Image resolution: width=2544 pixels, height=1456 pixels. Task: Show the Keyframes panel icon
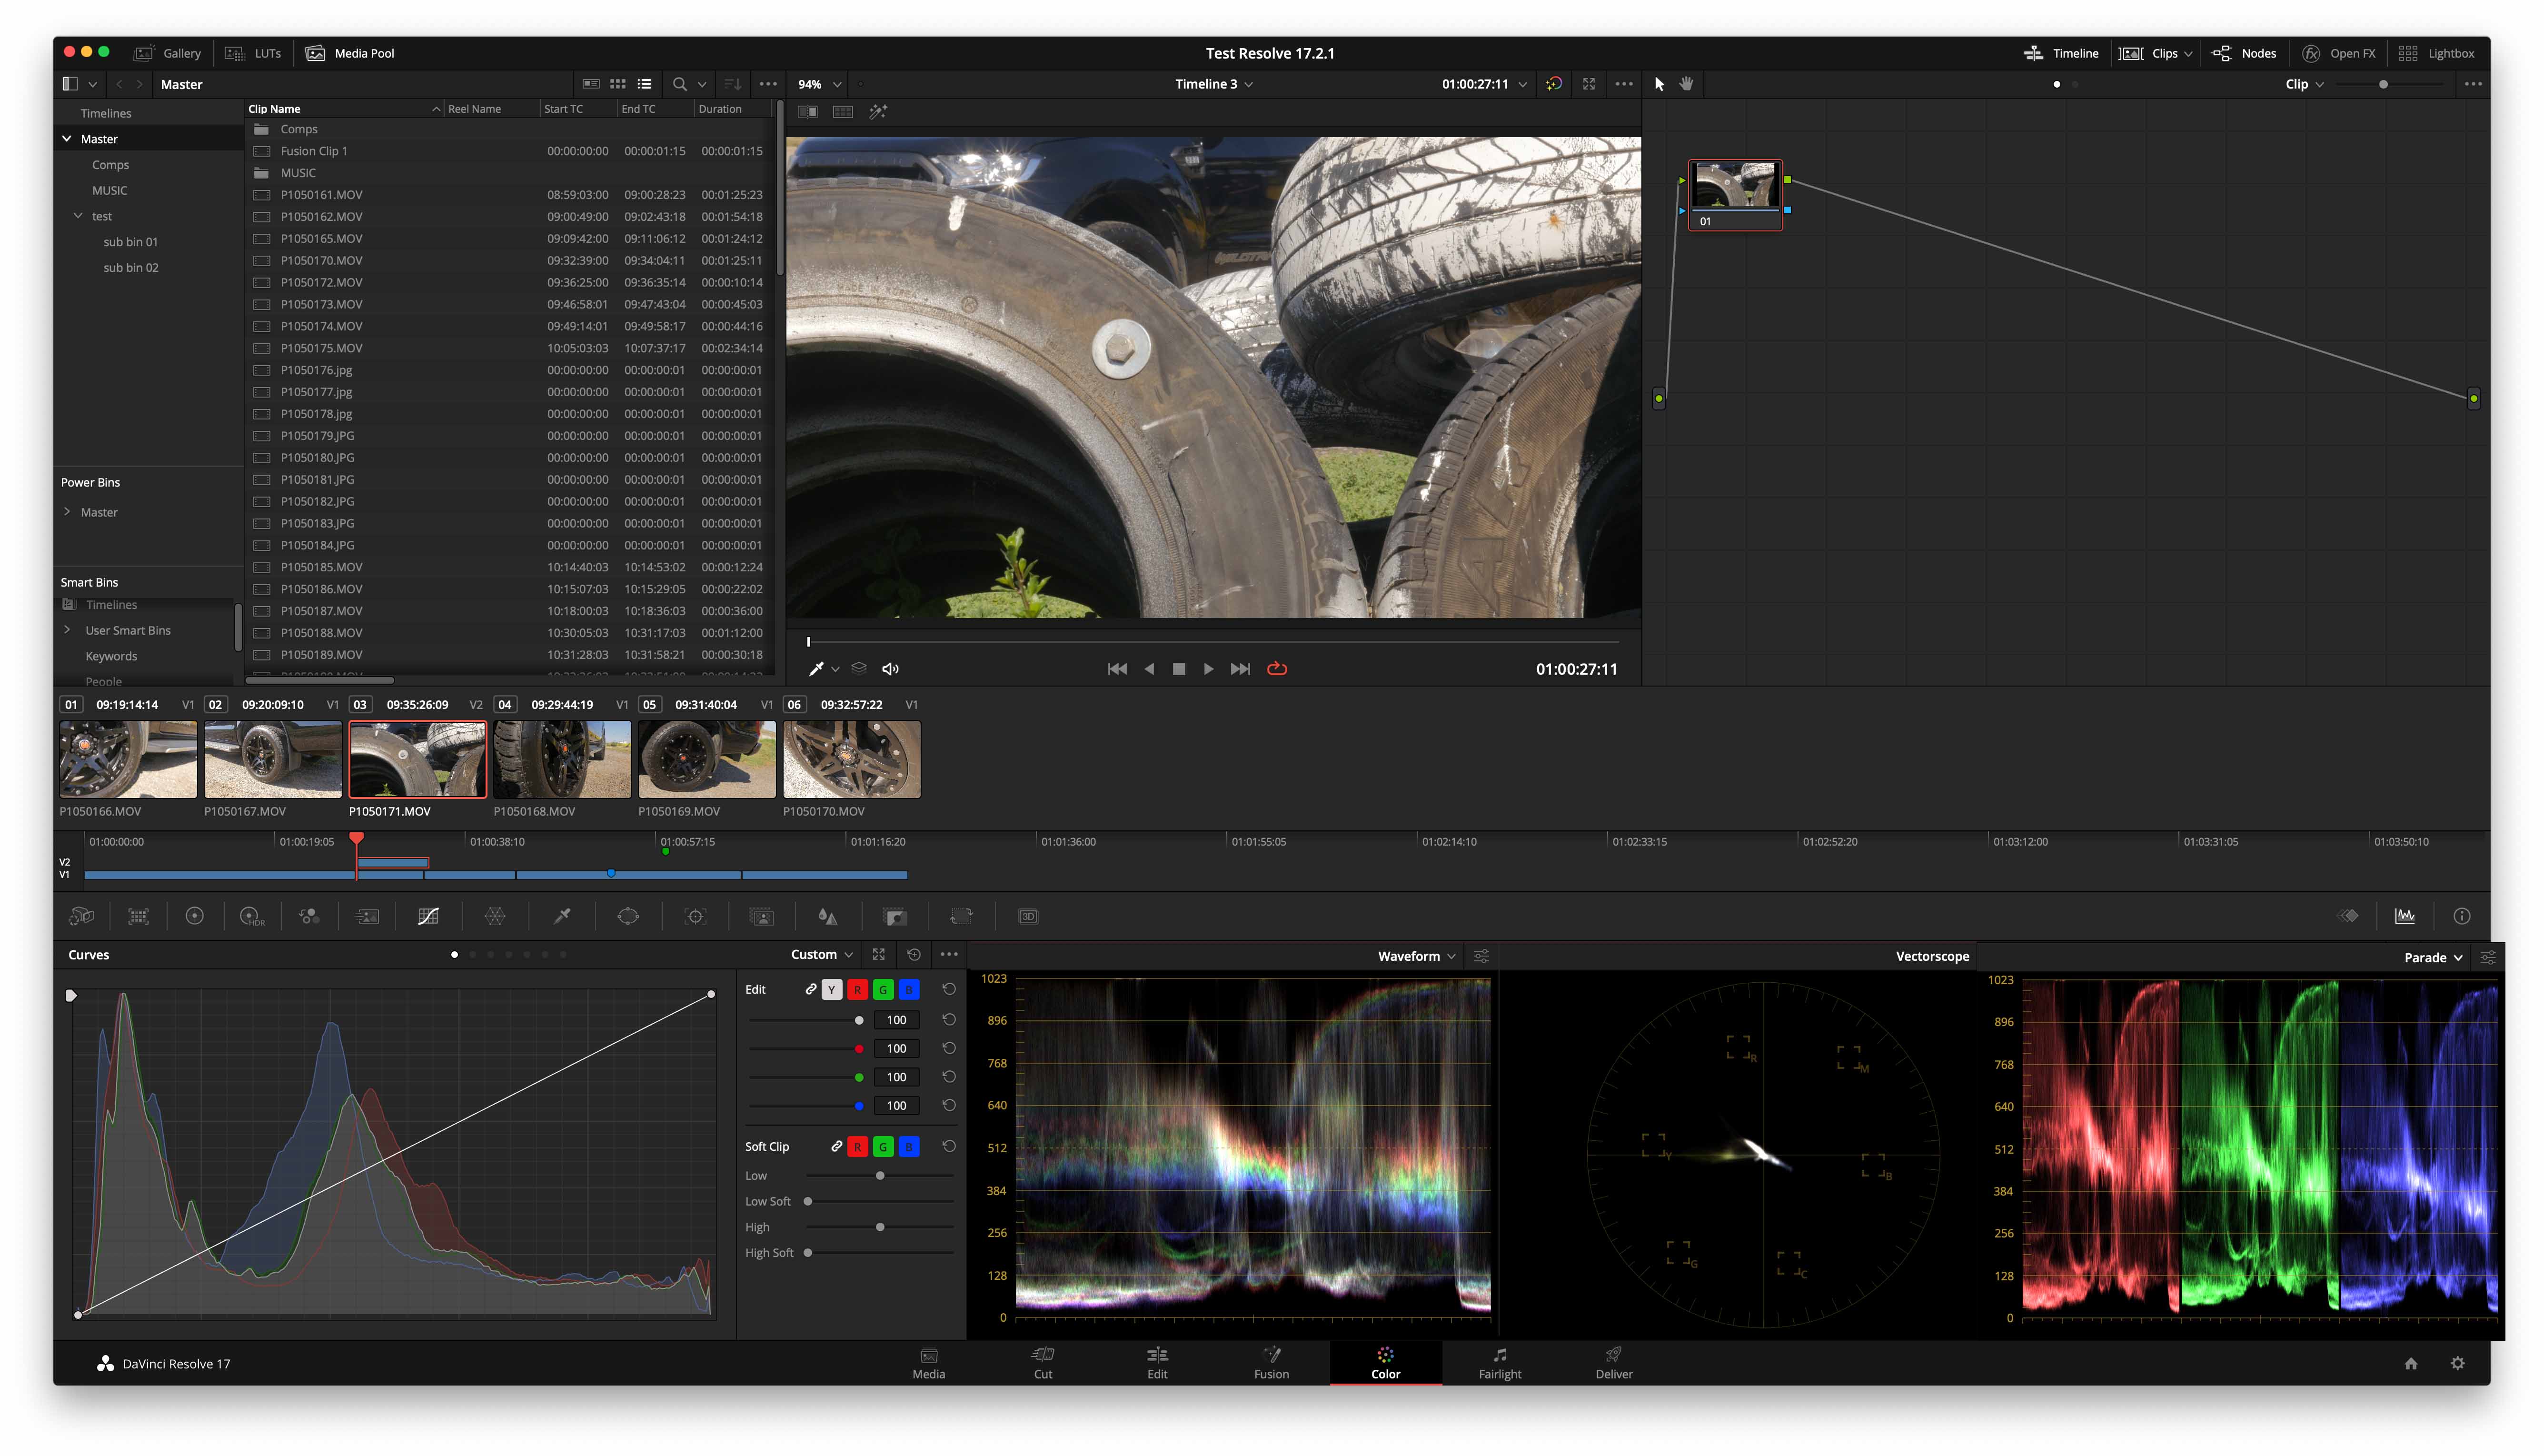[2348, 916]
